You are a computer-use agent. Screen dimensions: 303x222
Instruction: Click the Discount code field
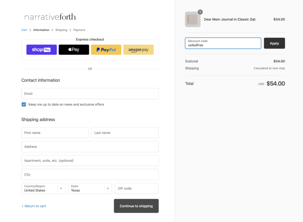223,43
